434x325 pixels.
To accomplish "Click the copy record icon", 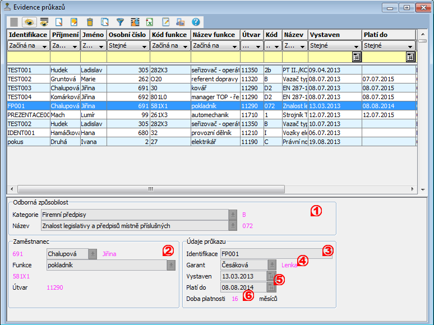I will pos(105,22).
